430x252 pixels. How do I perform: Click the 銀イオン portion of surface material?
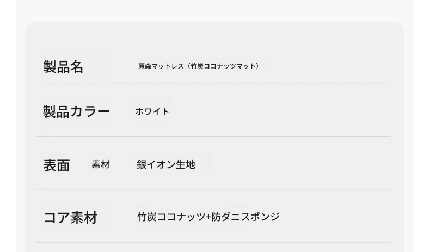click(155, 164)
